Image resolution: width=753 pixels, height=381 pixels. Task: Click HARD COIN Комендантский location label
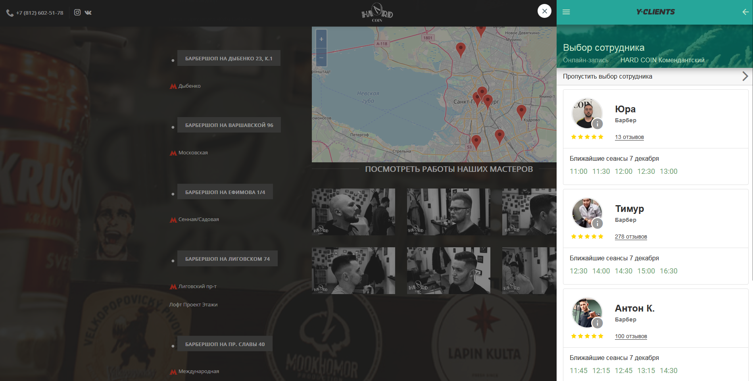click(x=663, y=60)
